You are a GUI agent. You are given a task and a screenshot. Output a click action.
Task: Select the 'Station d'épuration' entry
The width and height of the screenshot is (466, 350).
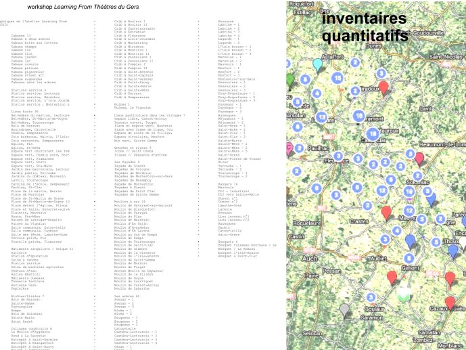[x=30, y=256]
